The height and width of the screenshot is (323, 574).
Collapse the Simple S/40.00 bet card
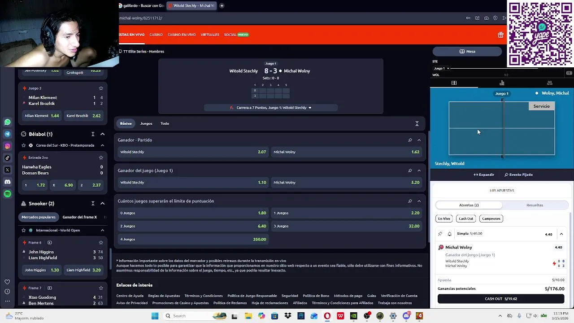click(561, 234)
